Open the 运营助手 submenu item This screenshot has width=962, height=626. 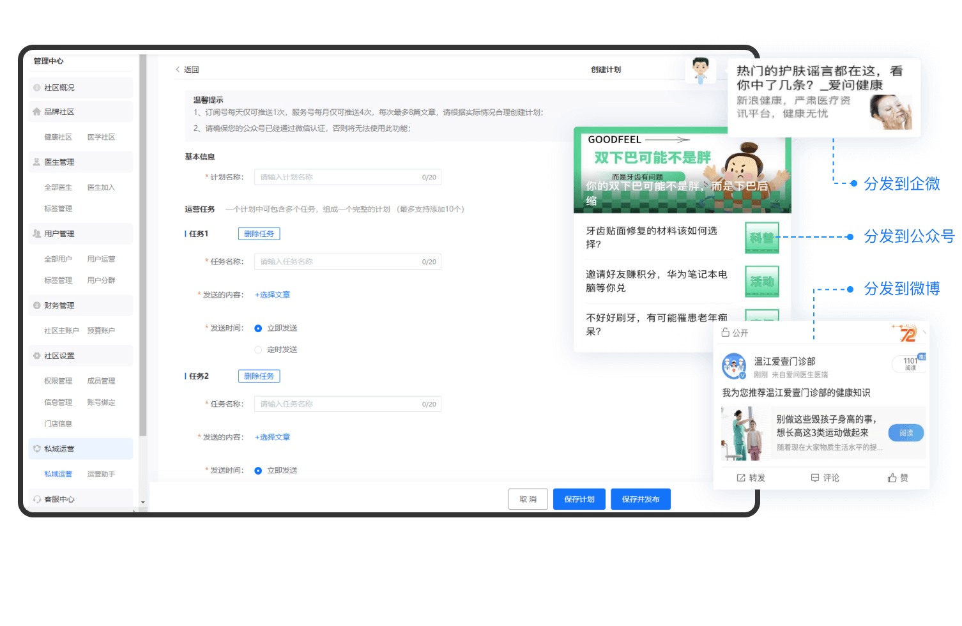pos(101,474)
